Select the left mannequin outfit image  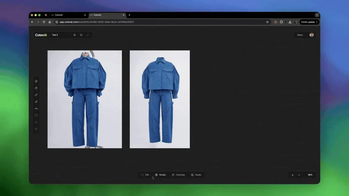85,99
